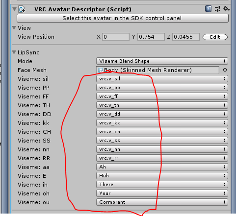Click the Viseme: CH label
The image size is (236, 216).
point(34,132)
